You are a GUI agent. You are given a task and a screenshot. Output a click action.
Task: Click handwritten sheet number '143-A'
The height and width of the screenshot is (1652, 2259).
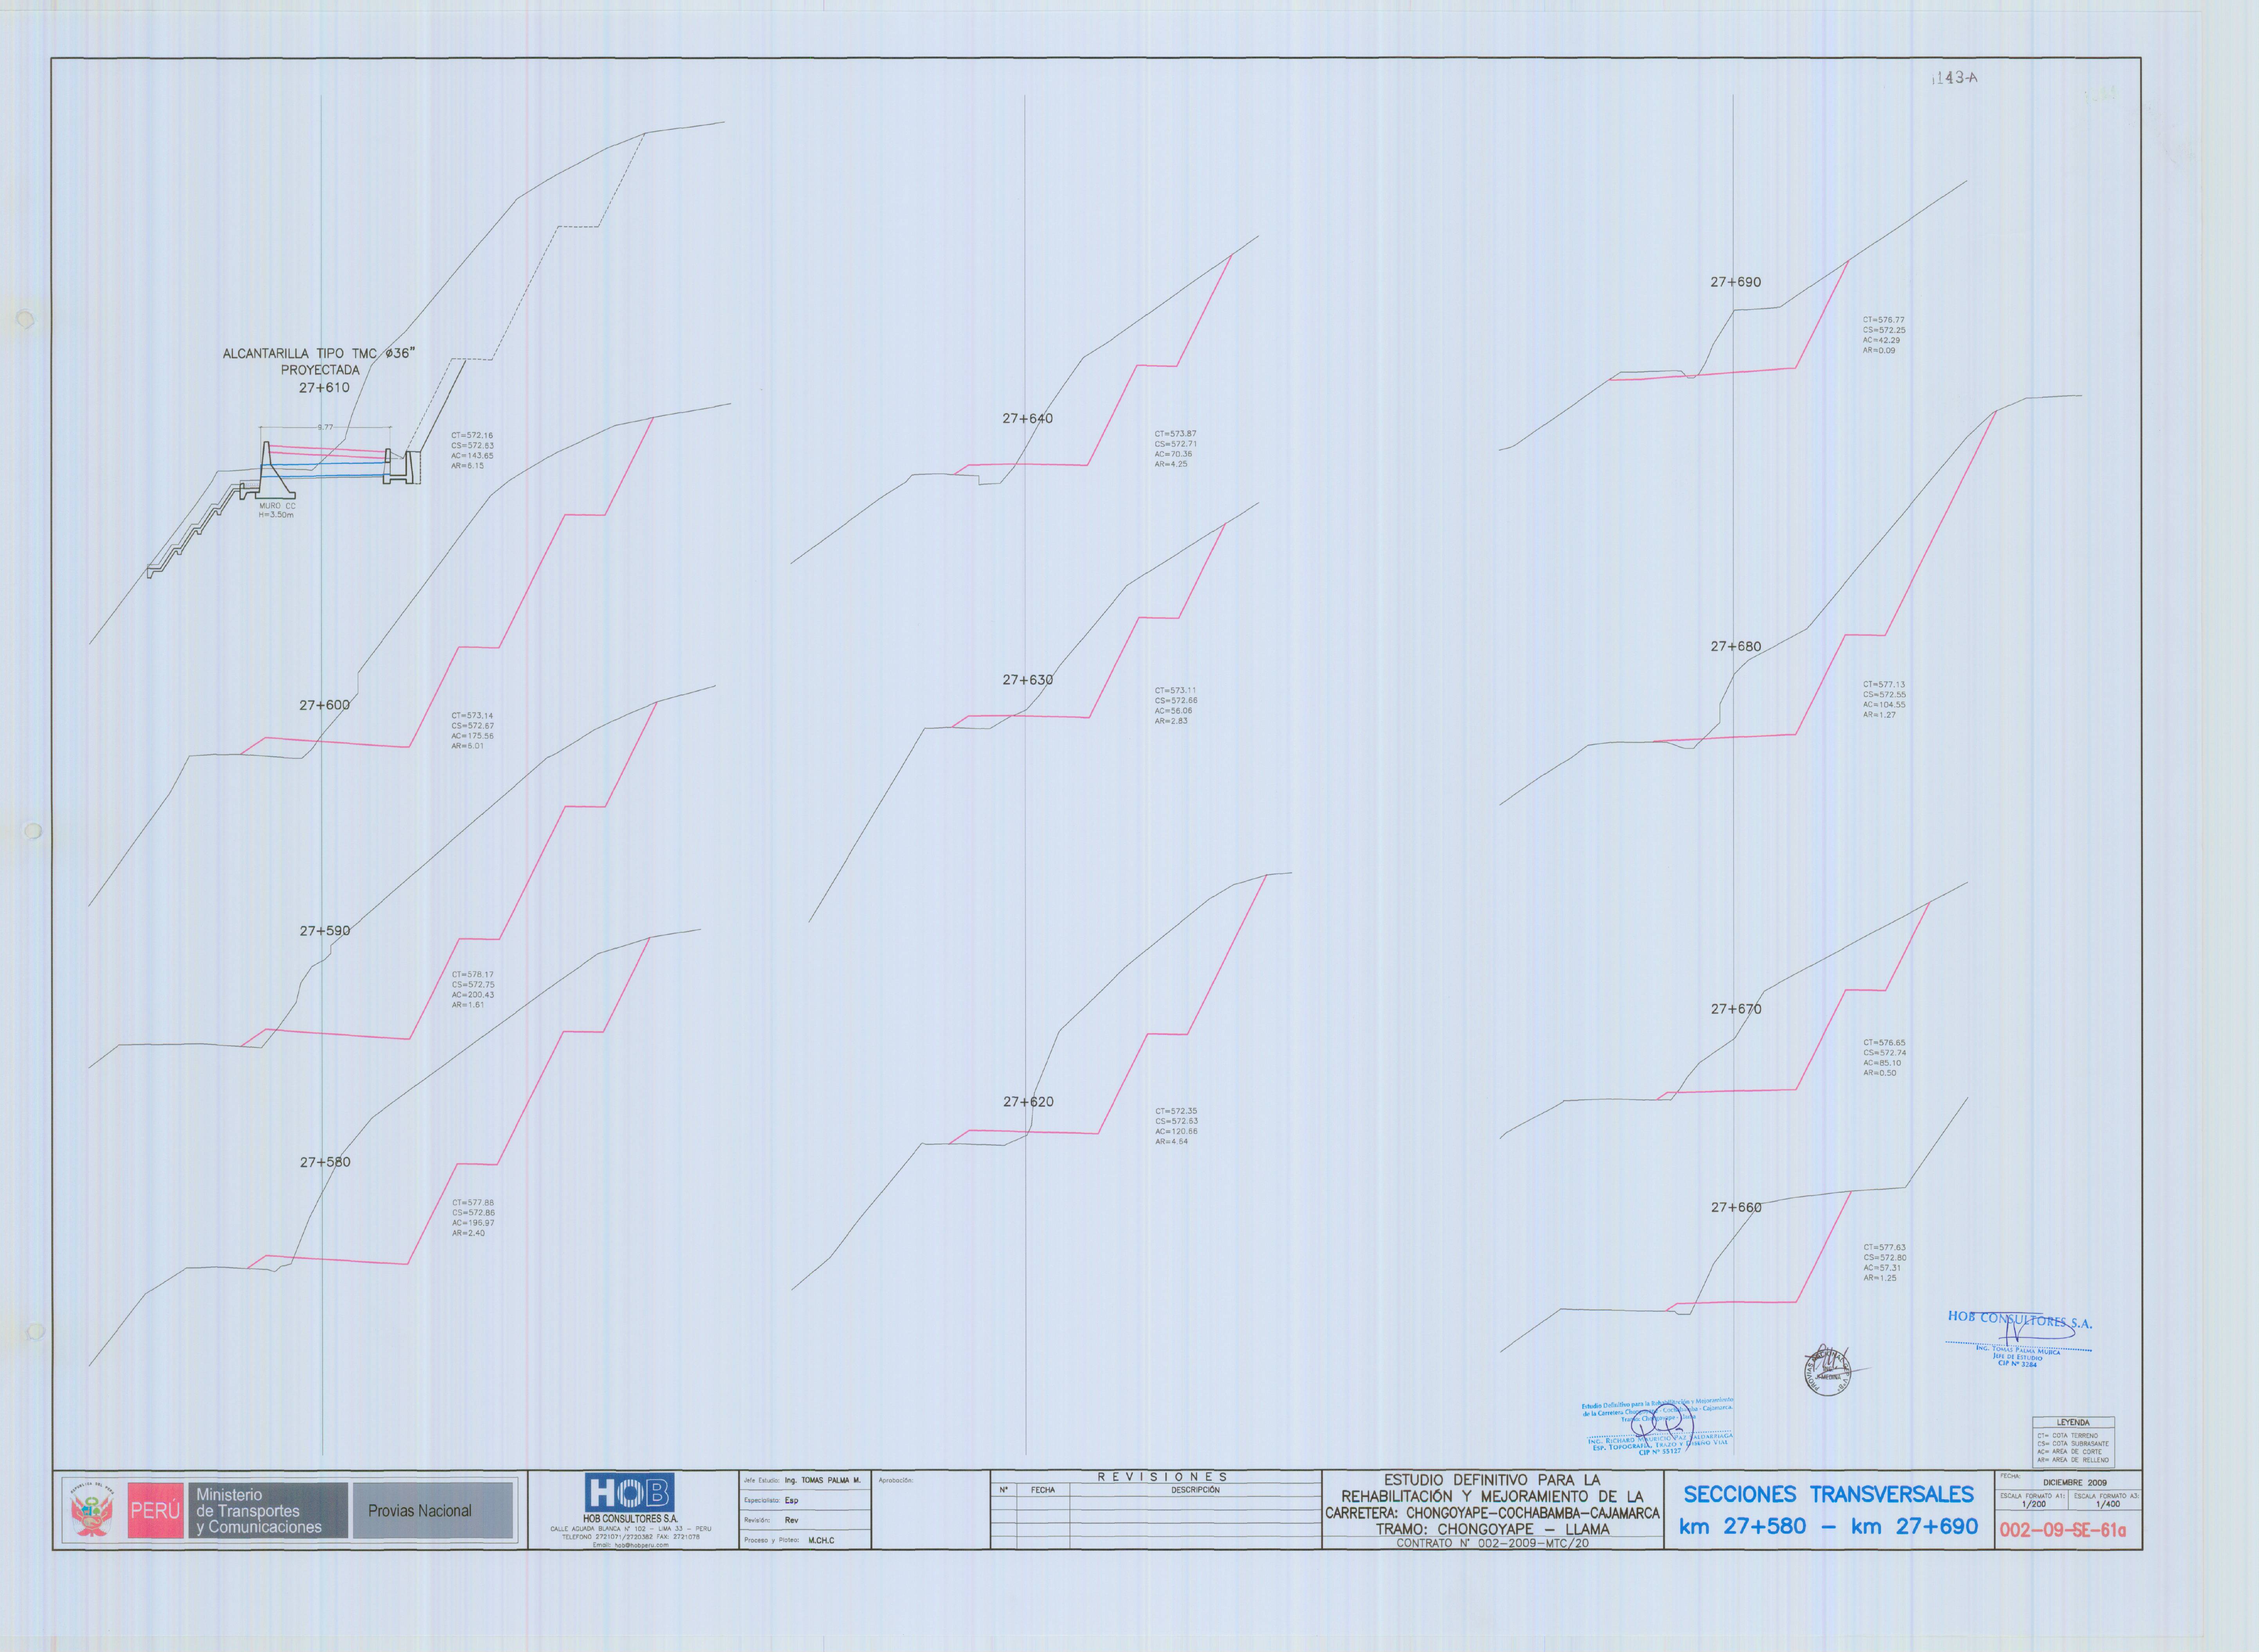[1955, 78]
